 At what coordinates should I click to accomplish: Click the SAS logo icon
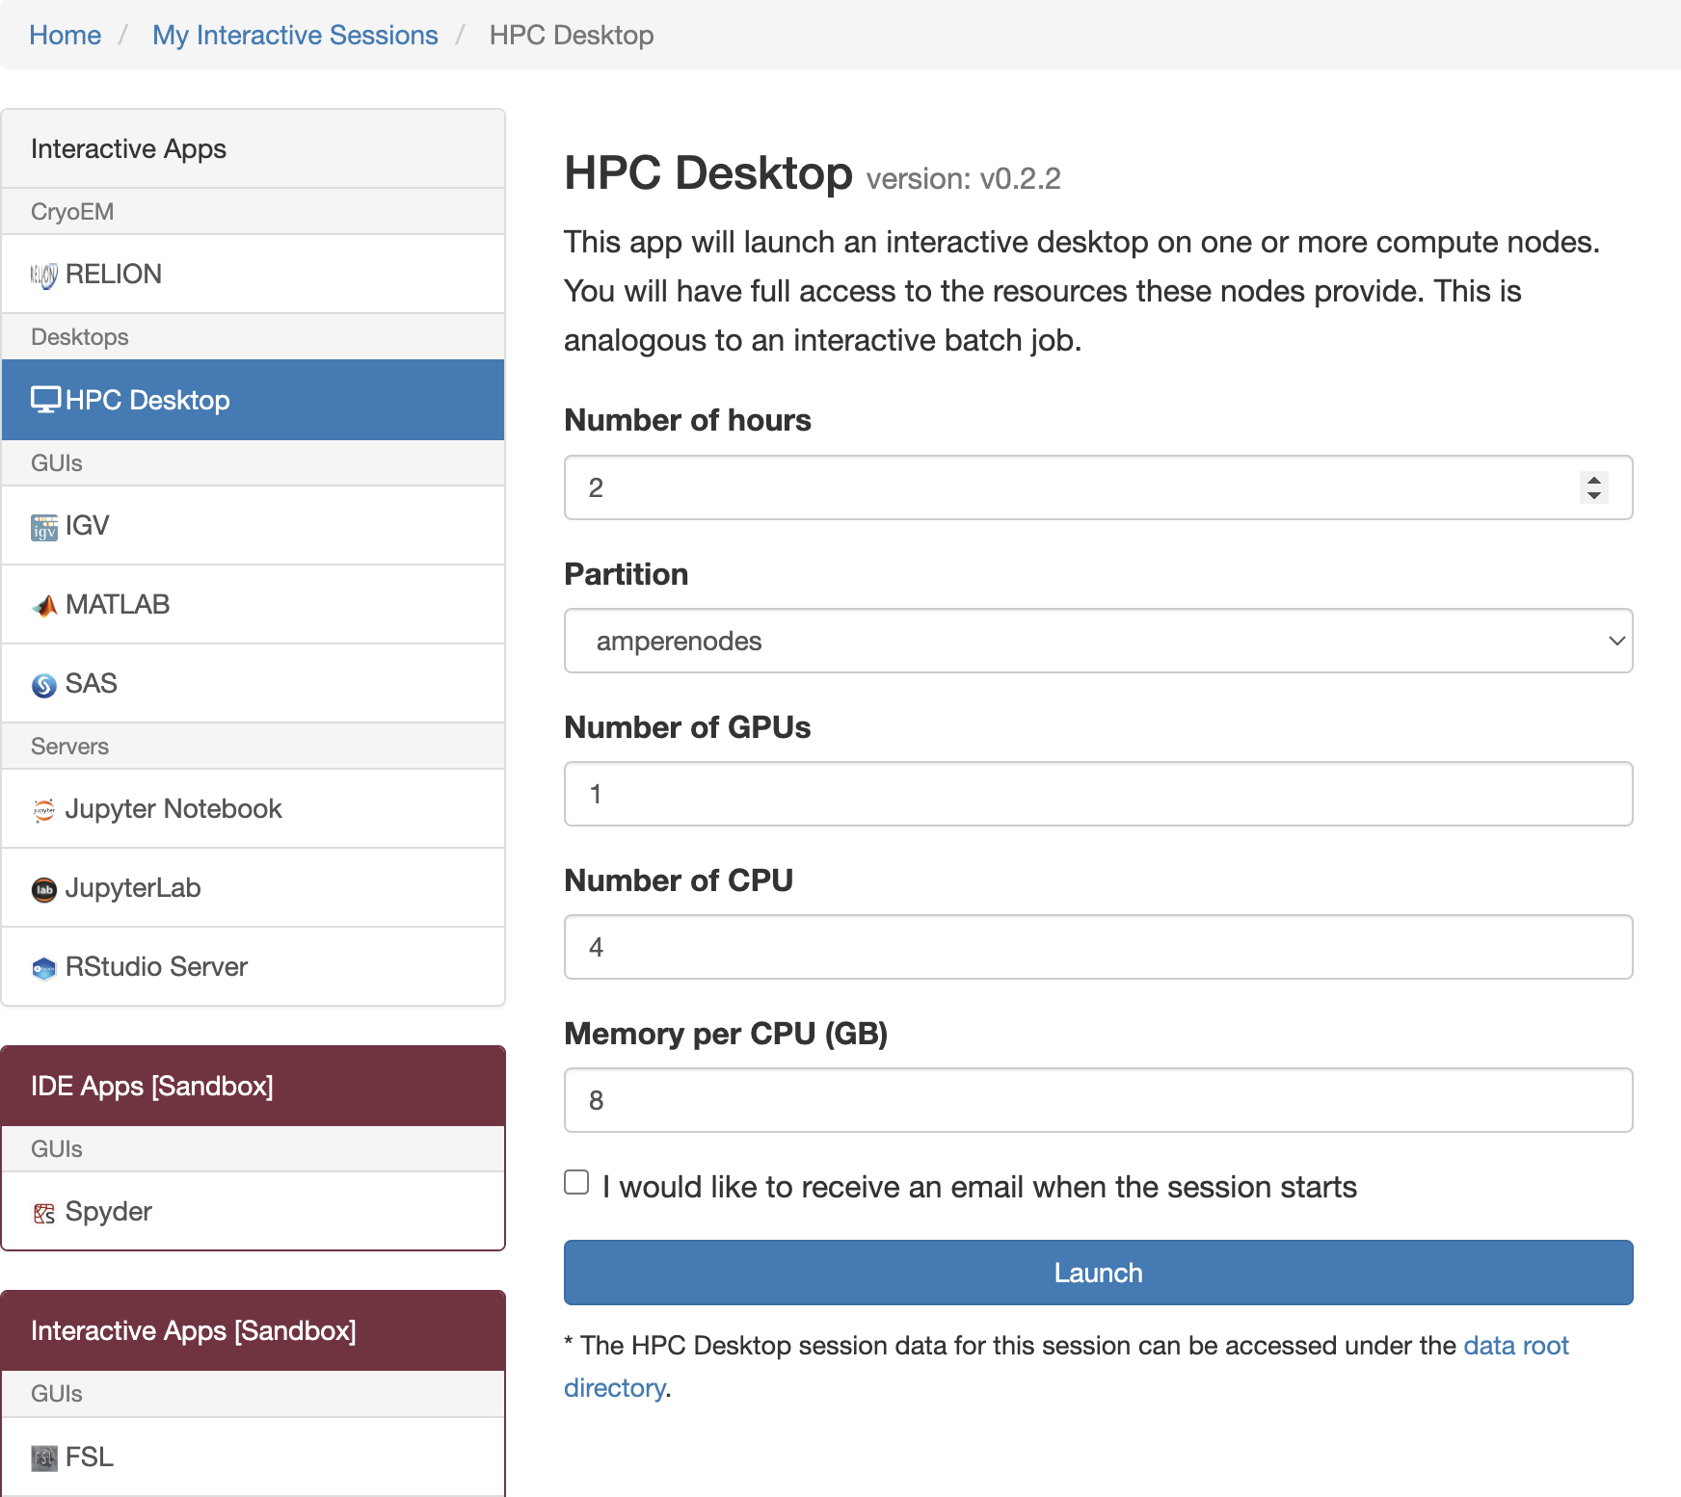click(x=44, y=685)
